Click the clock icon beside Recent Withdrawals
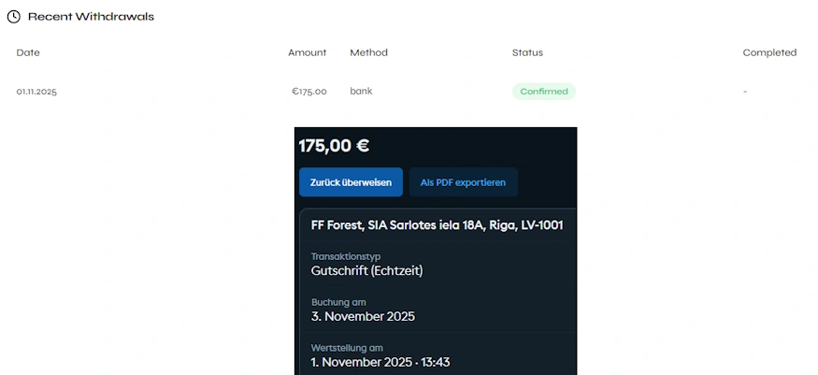 pos(14,17)
